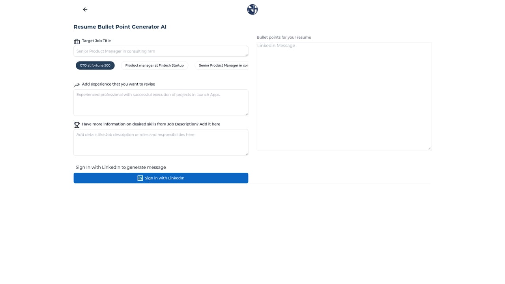
Task: Click the Bullet points for your resume label
Action: (x=284, y=37)
